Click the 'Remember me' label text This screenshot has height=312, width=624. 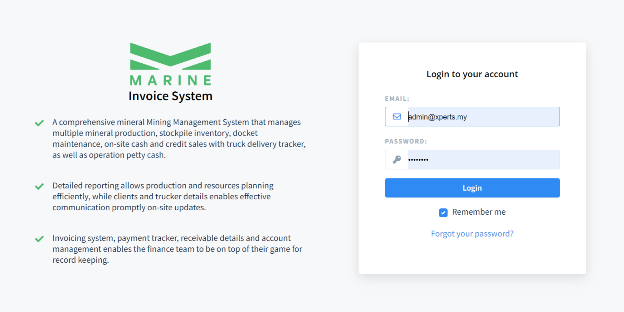click(479, 212)
